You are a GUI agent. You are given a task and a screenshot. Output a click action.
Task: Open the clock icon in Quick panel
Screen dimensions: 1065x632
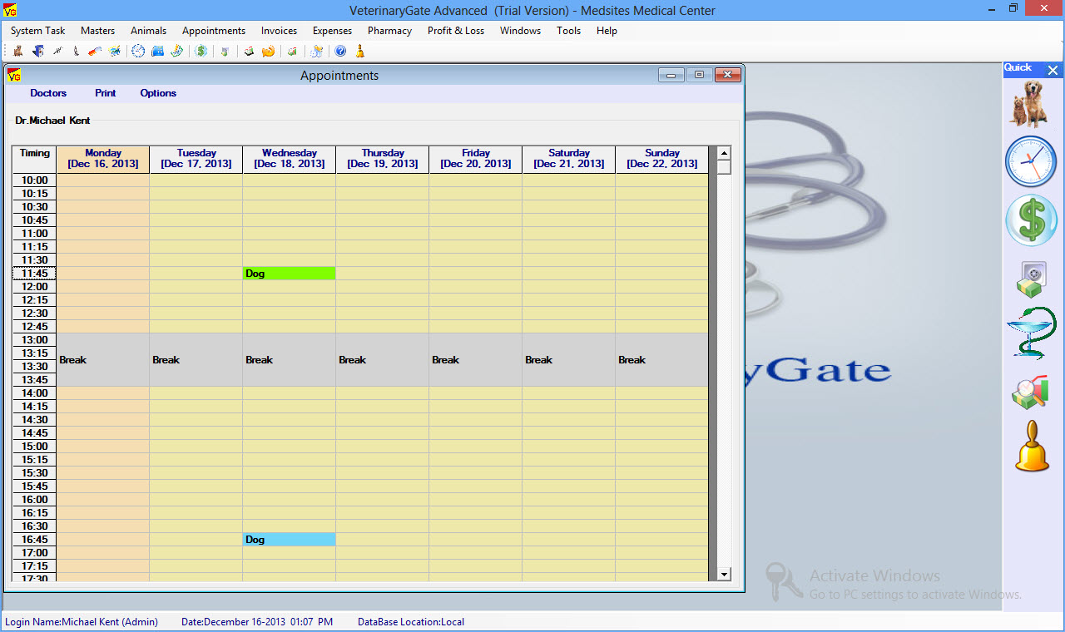point(1030,161)
